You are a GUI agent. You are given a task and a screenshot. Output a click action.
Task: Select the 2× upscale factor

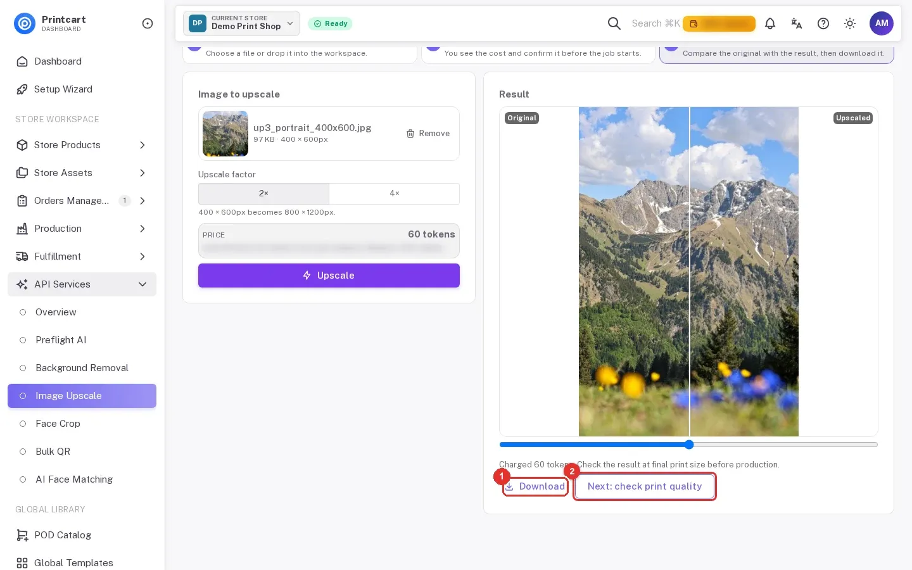tap(263, 194)
